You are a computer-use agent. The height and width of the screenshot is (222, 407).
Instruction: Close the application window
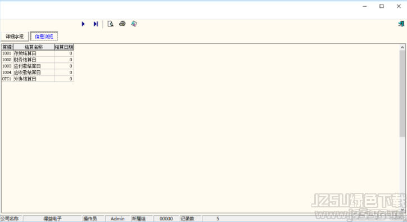pyautogui.click(x=399, y=6)
